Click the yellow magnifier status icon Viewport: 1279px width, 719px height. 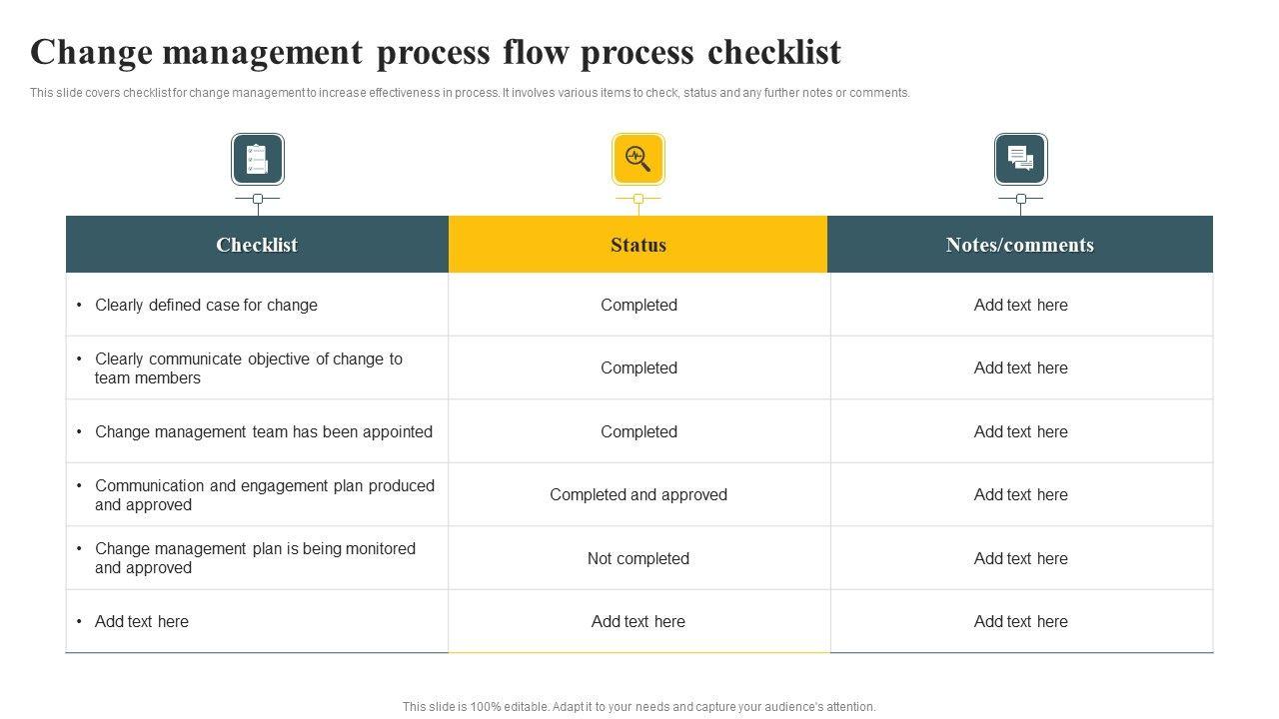[639, 160]
